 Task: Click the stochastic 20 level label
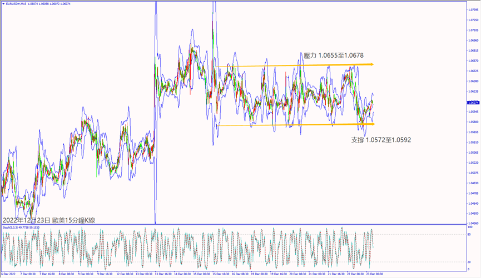coord(470,262)
